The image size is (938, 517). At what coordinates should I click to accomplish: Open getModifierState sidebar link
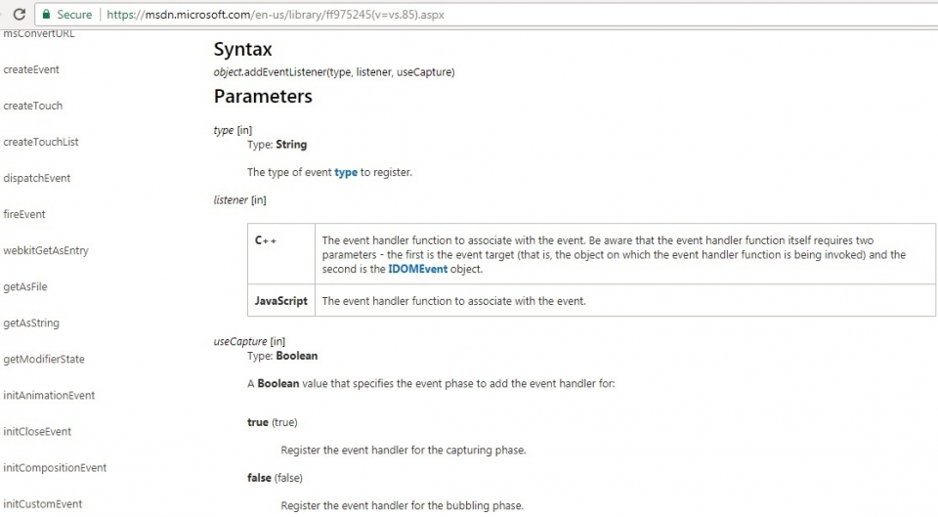(x=44, y=359)
